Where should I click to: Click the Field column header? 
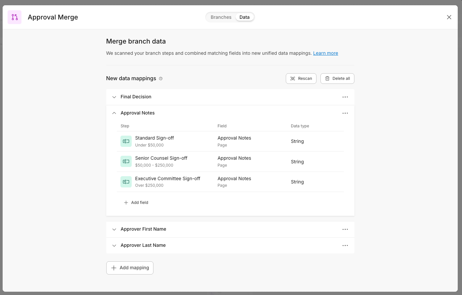pyautogui.click(x=222, y=126)
